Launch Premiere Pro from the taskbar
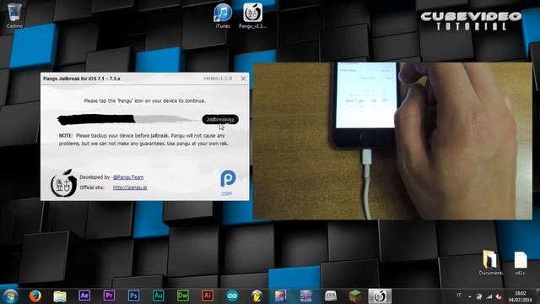This screenshot has width=540, height=304. 109,296
